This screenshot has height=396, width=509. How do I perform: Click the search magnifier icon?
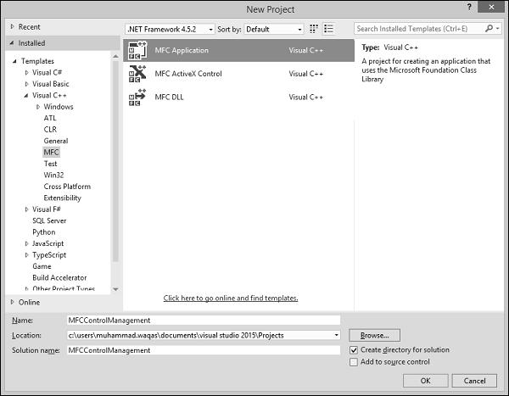pyautogui.click(x=489, y=29)
